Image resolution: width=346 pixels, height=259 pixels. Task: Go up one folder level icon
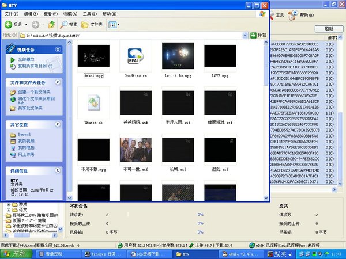[51, 24]
